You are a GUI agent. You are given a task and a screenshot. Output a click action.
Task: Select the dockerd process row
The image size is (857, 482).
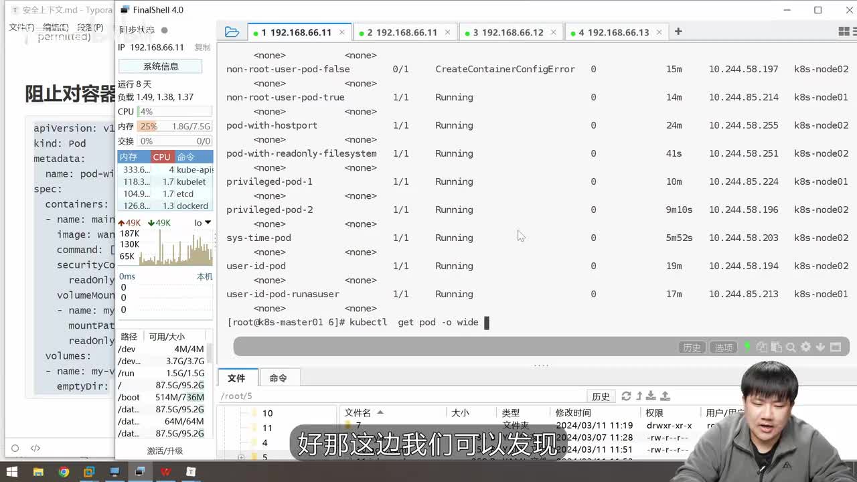165,206
